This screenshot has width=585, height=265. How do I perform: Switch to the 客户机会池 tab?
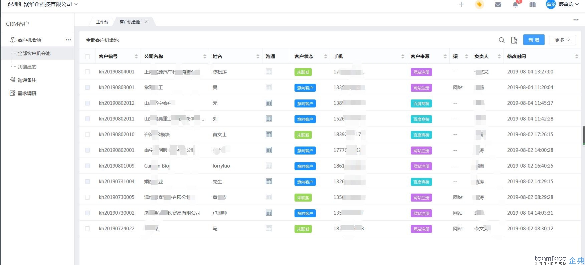pos(130,22)
